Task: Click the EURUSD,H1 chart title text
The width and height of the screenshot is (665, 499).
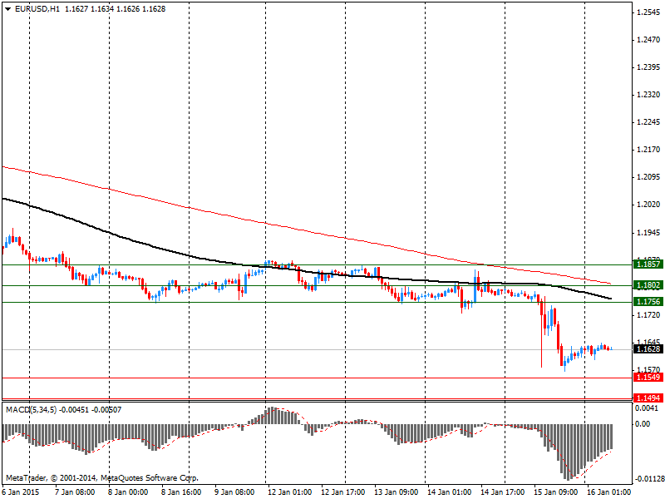Action: [37, 9]
